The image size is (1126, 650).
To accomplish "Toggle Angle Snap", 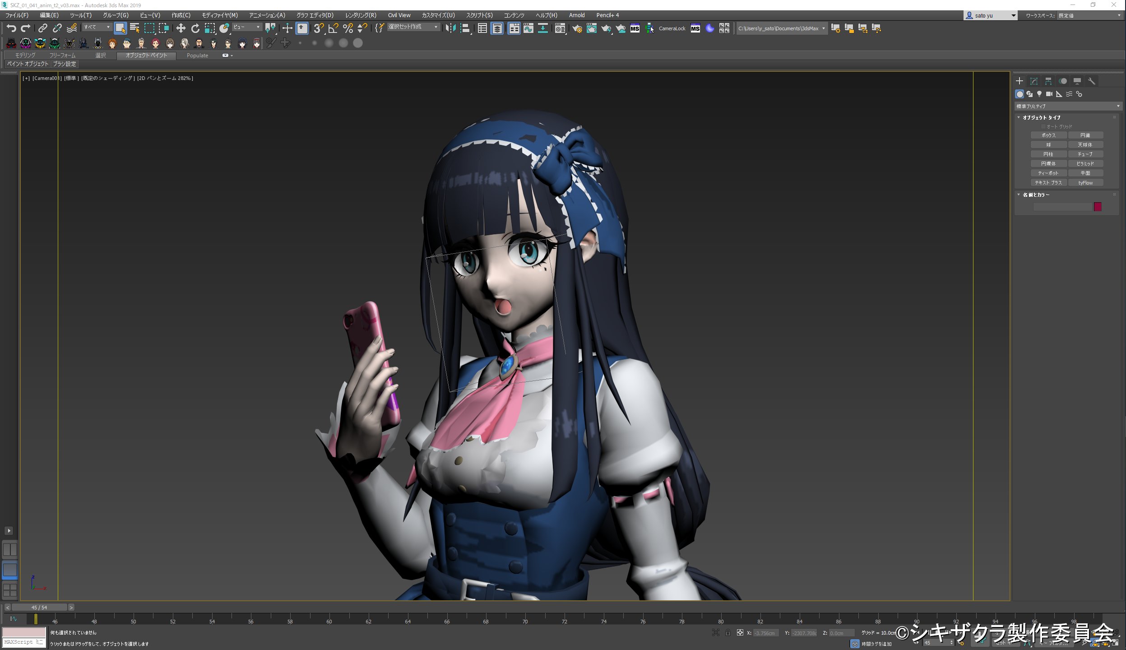I will click(x=333, y=28).
